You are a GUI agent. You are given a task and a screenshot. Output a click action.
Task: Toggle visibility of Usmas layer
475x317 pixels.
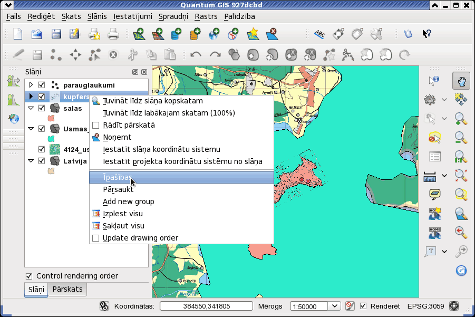point(42,129)
